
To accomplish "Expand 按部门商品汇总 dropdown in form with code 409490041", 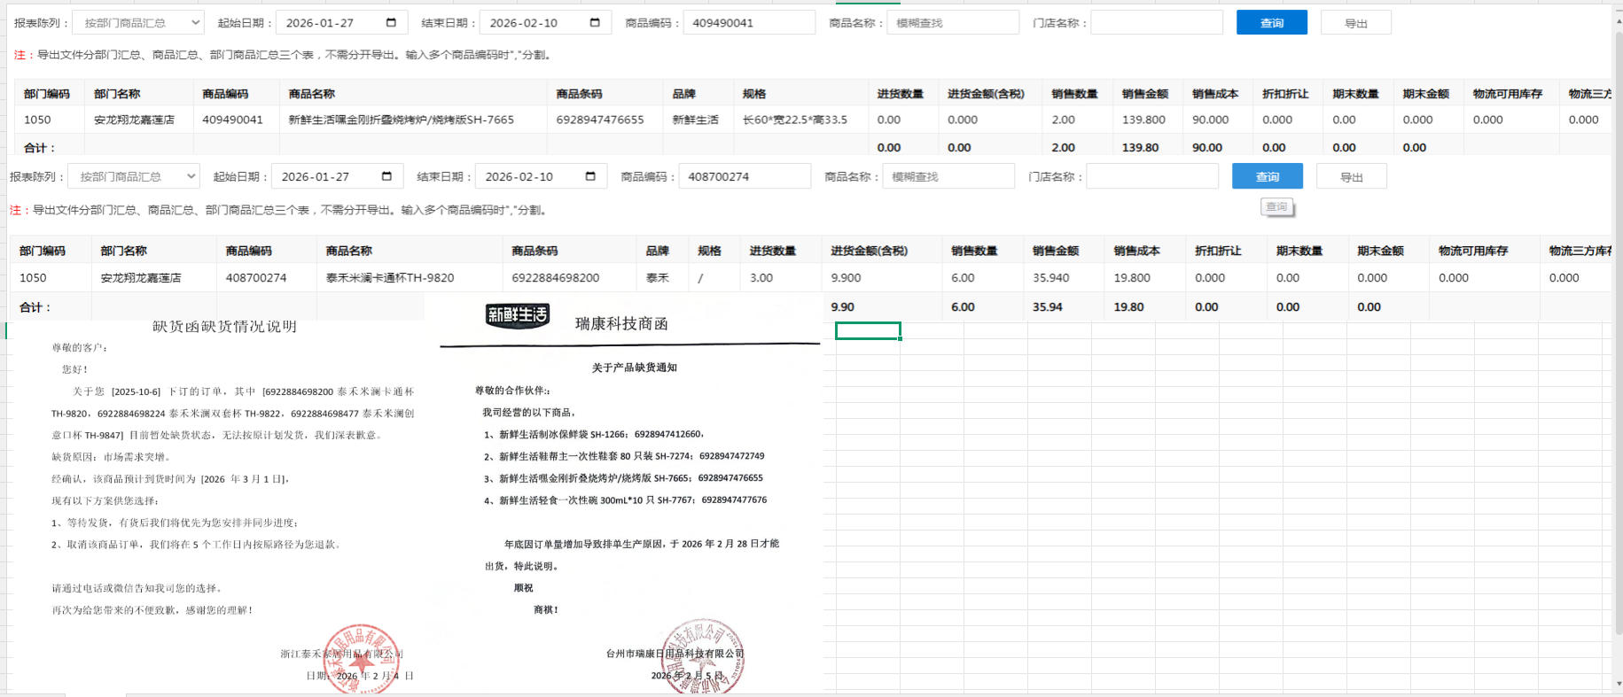I will pos(137,23).
